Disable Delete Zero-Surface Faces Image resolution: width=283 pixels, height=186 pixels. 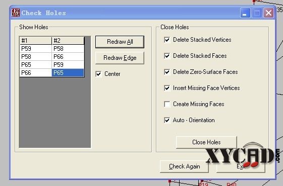167,72
